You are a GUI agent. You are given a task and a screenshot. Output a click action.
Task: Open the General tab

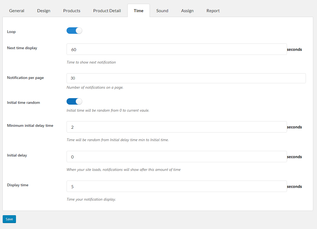point(17,11)
